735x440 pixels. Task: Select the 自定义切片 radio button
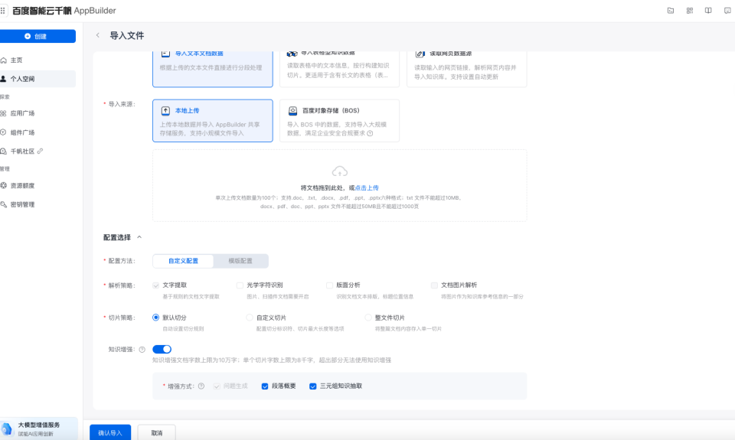[x=250, y=318]
